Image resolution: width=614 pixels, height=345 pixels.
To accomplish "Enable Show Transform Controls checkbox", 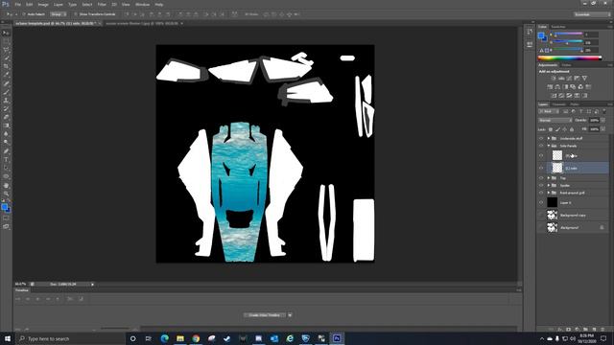I will (76, 14).
